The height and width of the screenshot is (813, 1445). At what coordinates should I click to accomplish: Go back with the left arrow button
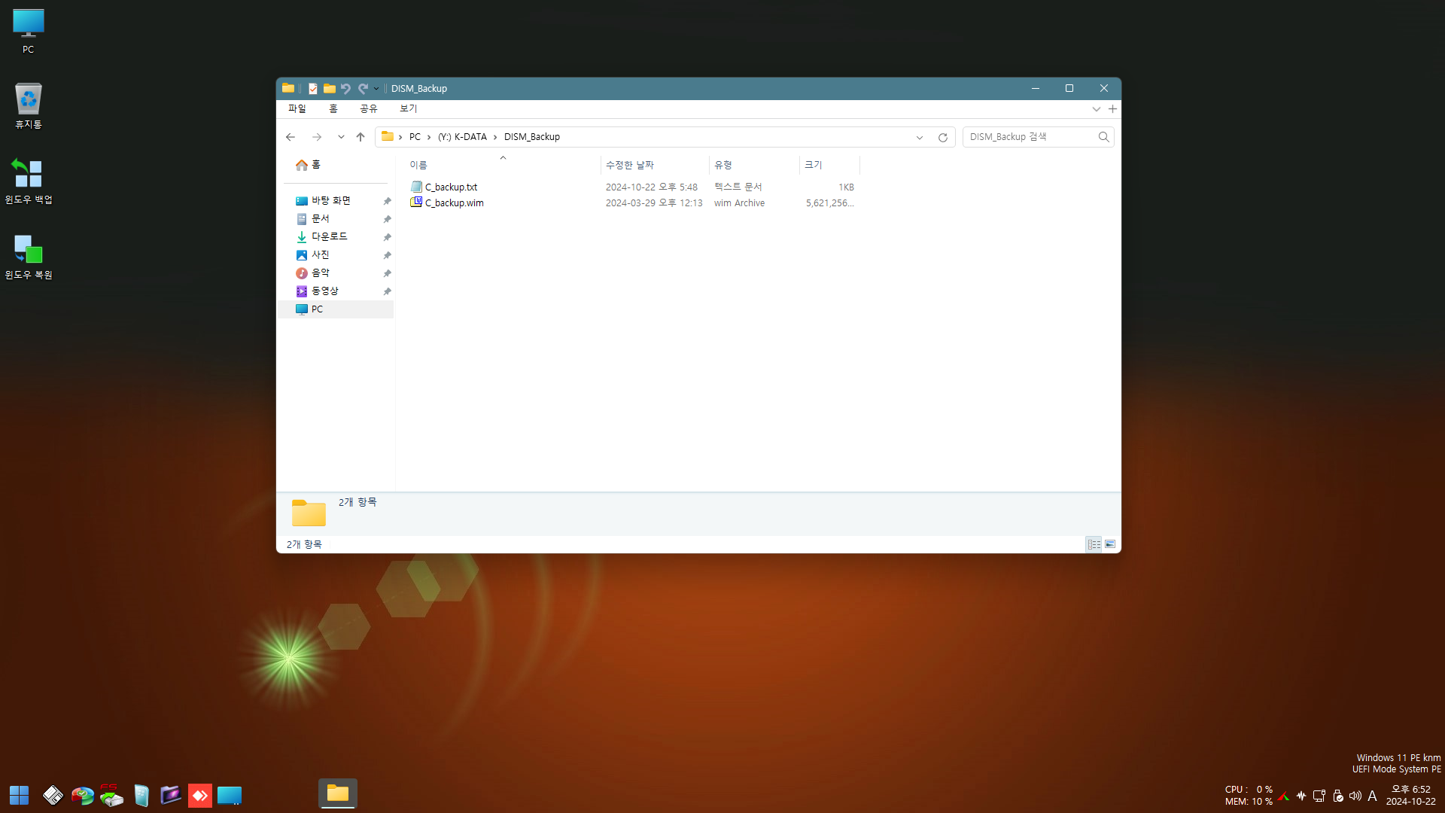tap(291, 137)
